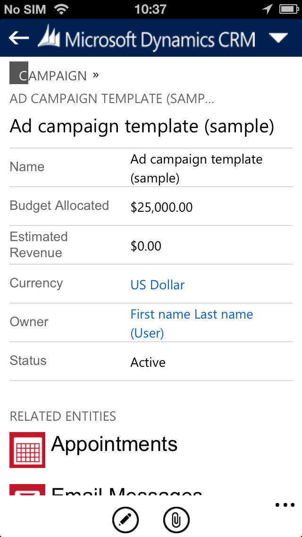
Task: Open the three-dots more options menu
Action: click(285, 505)
